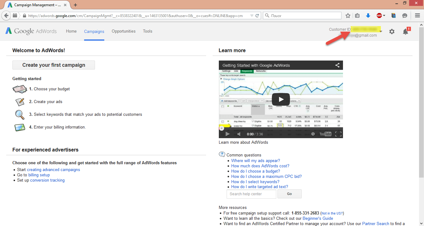
Task: Mute the video with speaker icon
Action: click(x=239, y=134)
